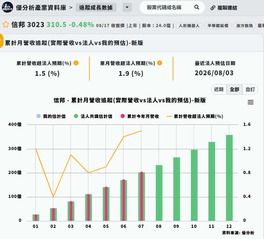This screenshot has height=239, width=264.
Task: Click the pink revenue bar for month 03
Action: pos(71,211)
